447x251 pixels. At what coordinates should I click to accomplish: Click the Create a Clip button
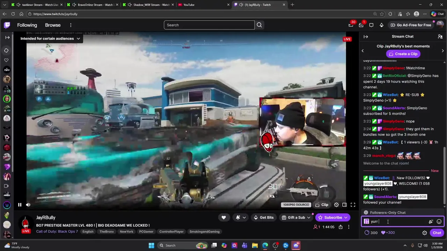(x=403, y=54)
